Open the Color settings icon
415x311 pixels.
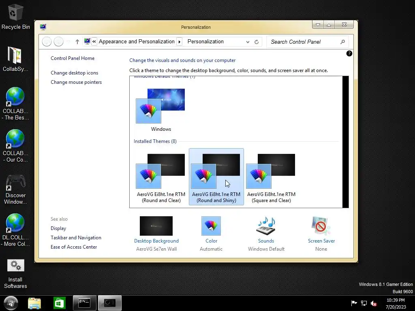click(x=211, y=226)
